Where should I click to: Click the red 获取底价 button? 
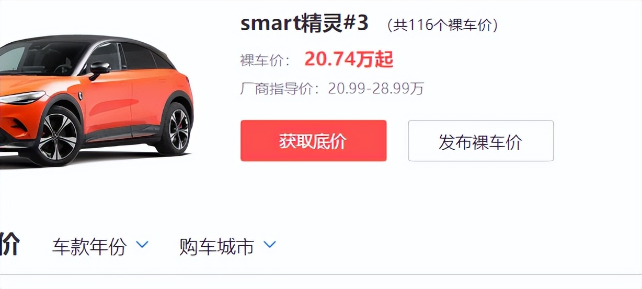click(313, 141)
